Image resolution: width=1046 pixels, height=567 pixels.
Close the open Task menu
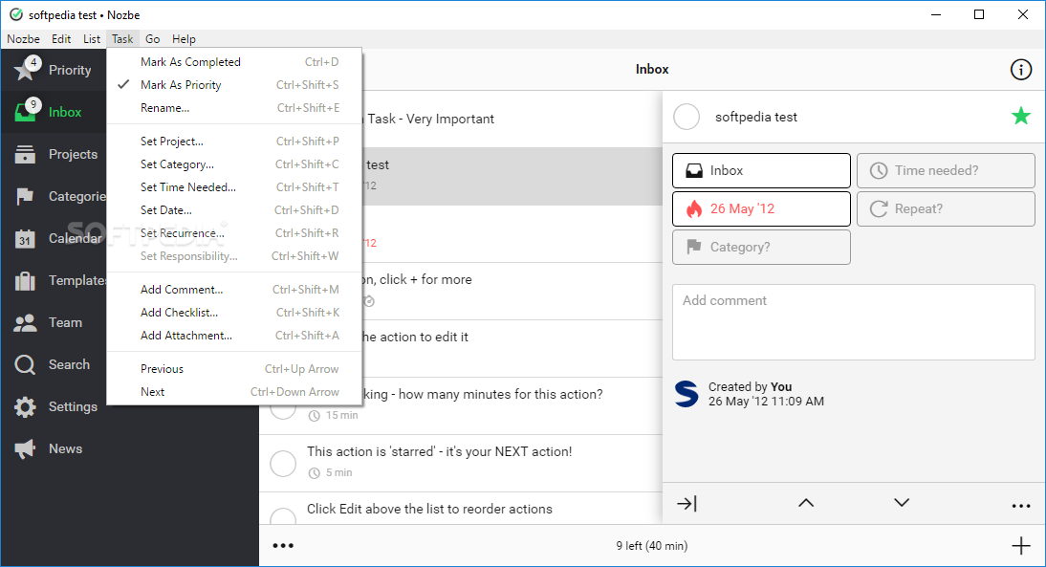(122, 38)
